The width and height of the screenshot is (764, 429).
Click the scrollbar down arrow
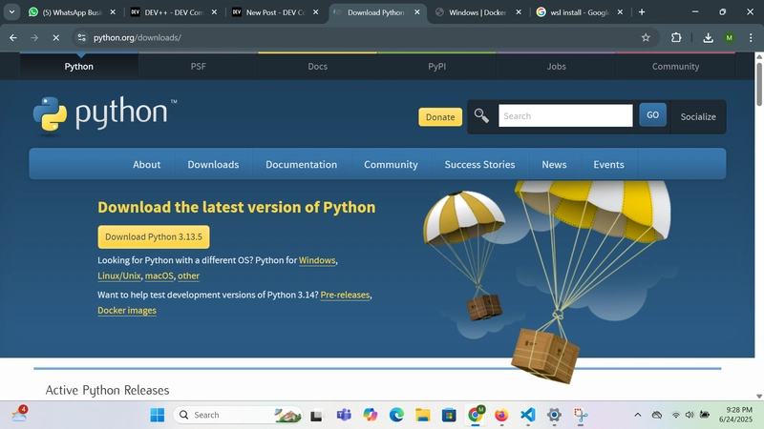pos(759,397)
